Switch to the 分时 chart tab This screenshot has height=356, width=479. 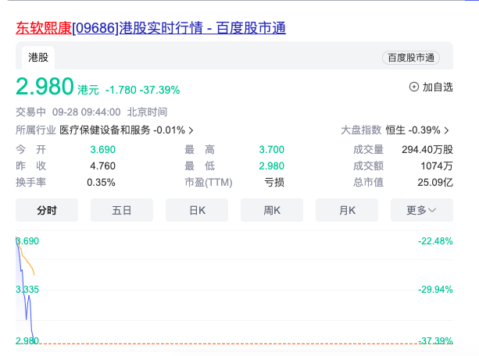coord(47,210)
